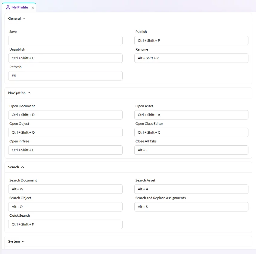Click the Refresh field label

pyautogui.click(x=15, y=67)
